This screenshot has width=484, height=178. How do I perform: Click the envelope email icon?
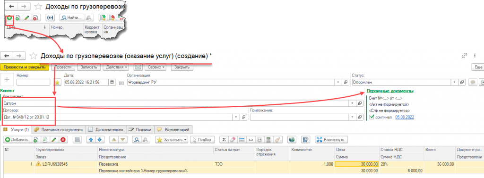point(138,67)
